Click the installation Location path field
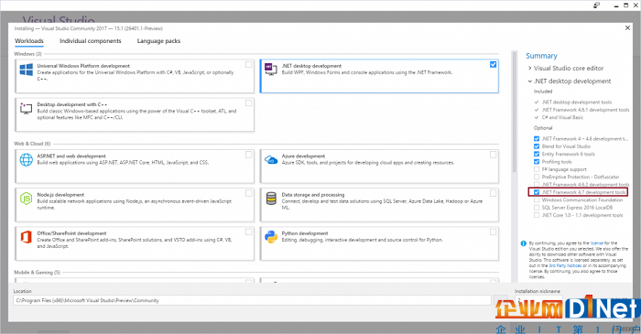 tap(252, 300)
